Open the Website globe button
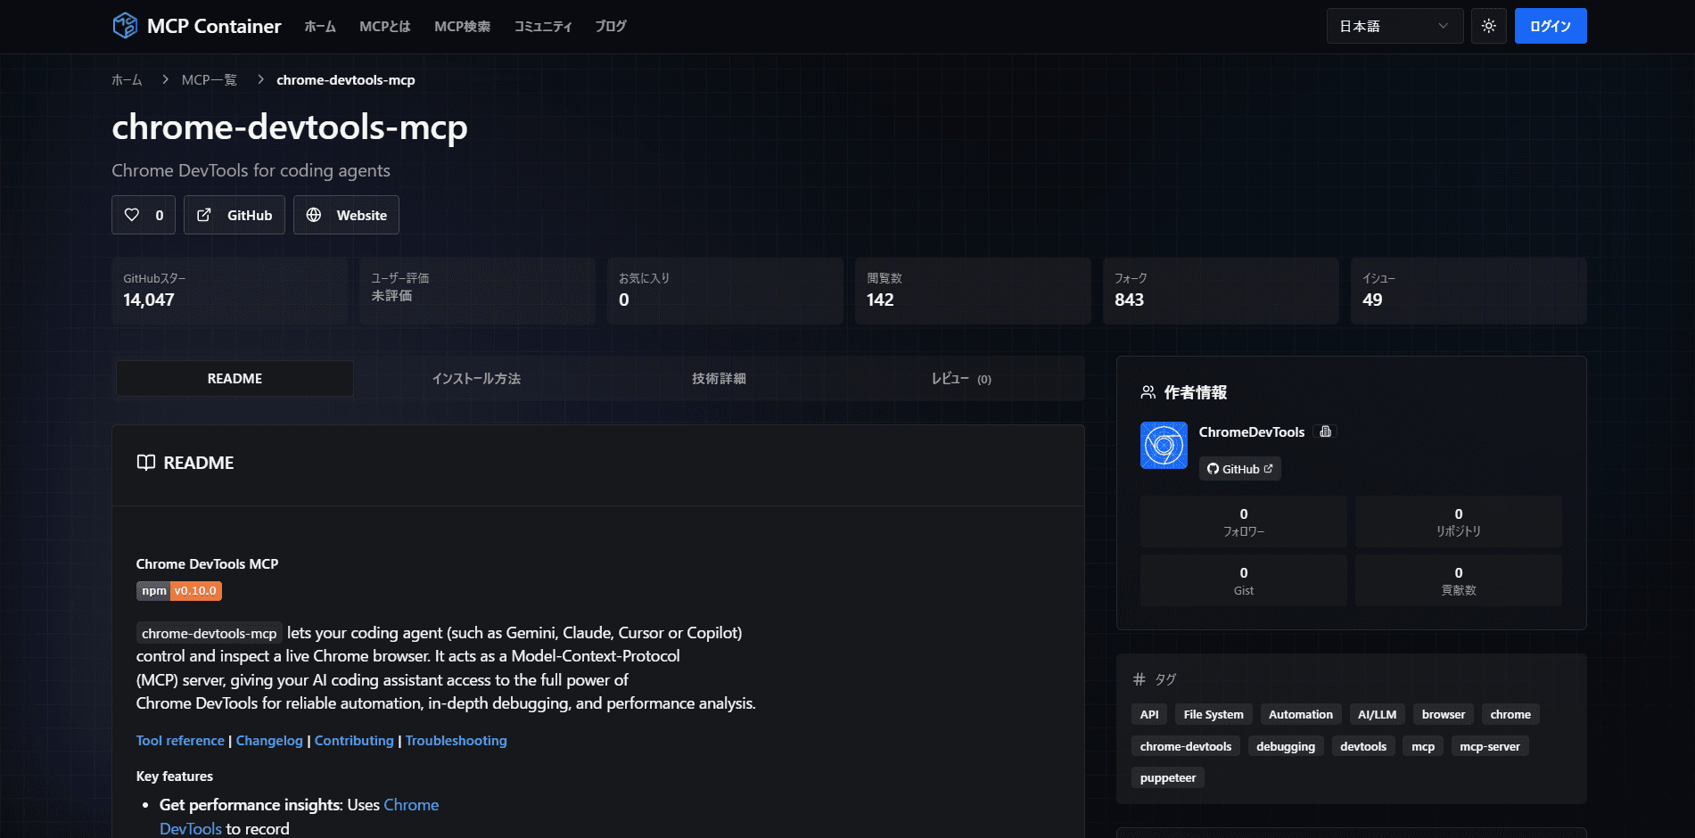The width and height of the screenshot is (1695, 838). [346, 215]
